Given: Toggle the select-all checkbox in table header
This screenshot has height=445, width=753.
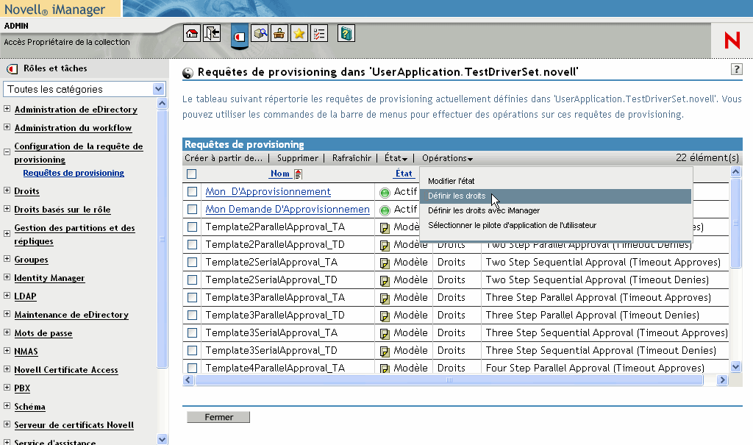Looking at the screenshot, I should (x=192, y=174).
